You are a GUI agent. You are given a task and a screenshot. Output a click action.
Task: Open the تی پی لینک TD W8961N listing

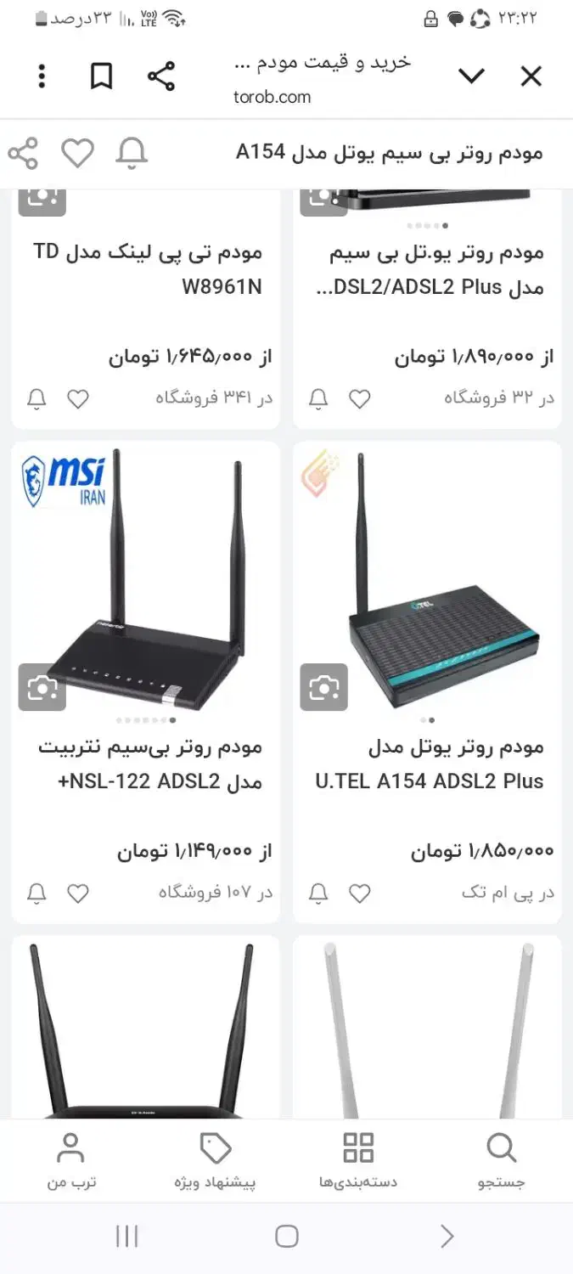point(148,269)
